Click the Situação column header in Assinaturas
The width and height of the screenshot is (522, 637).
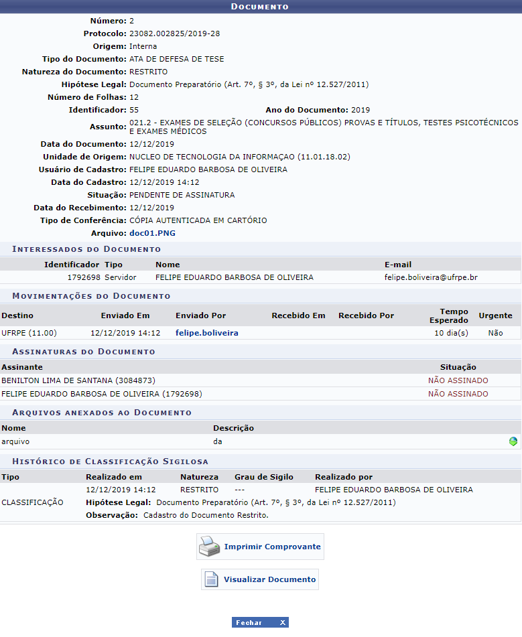click(458, 367)
